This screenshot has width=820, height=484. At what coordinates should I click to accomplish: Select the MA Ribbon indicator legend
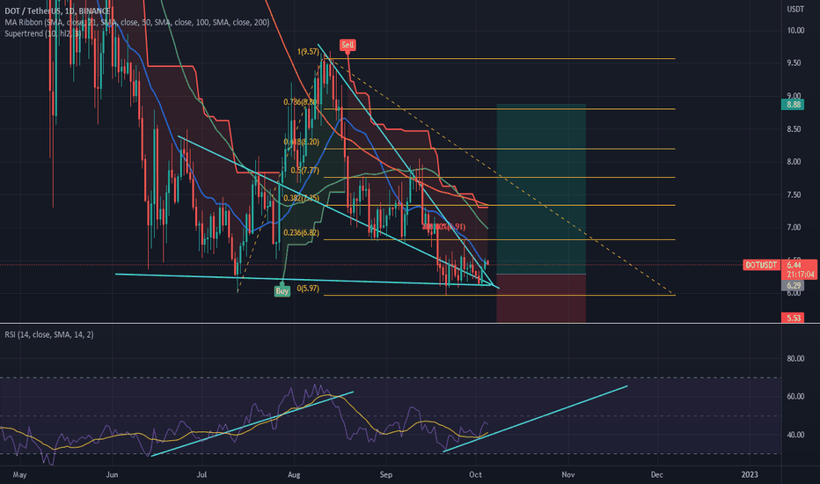(x=137, y=23)
